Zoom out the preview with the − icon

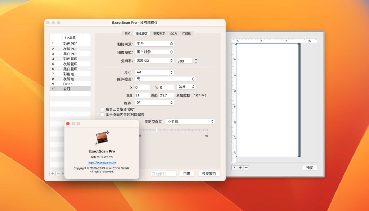pyautogui.click(x=246, y=168)
